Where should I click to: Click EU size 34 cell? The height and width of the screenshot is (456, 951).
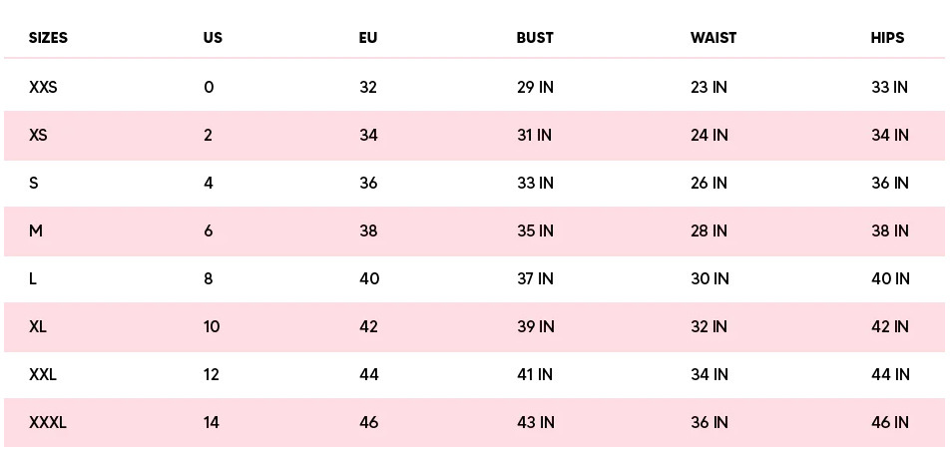tap(368, 135)
